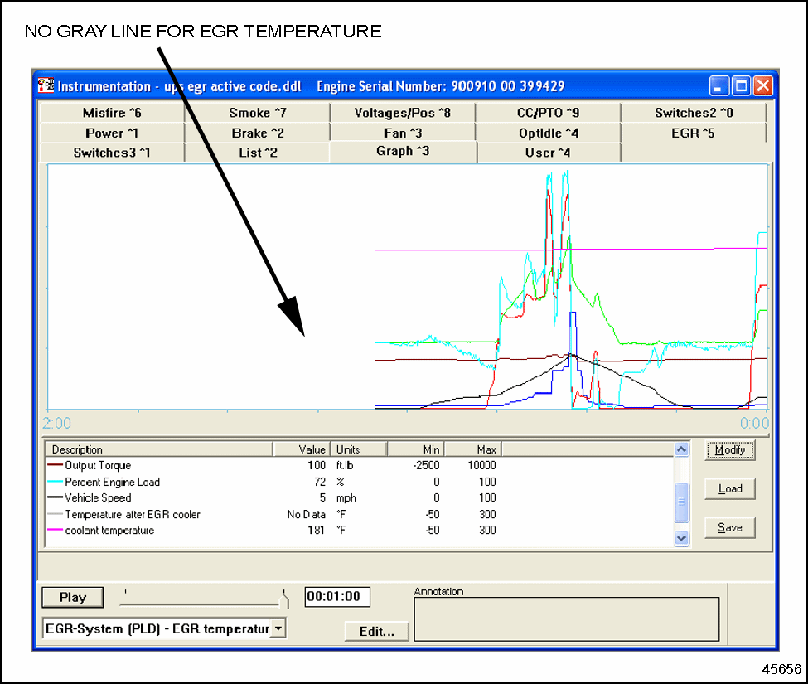Click the Instrumentation app icon in title bar
This screenshot has height=684, width=808.
click(46, 86)
